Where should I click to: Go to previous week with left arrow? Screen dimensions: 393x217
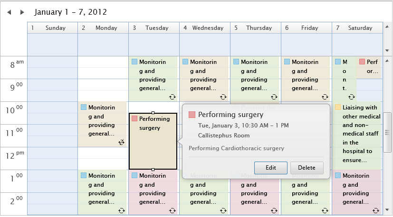click(x=10, y=12)
